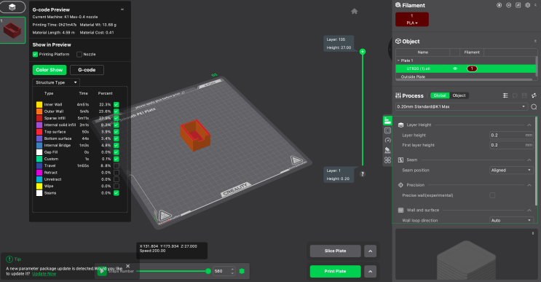
Task: Collapse the Filament panel
Action: click(x=535, y=5)
